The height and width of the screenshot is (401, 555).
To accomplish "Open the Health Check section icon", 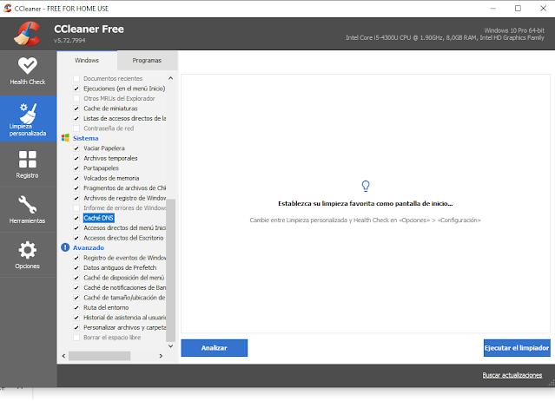I will coord(28,65).
